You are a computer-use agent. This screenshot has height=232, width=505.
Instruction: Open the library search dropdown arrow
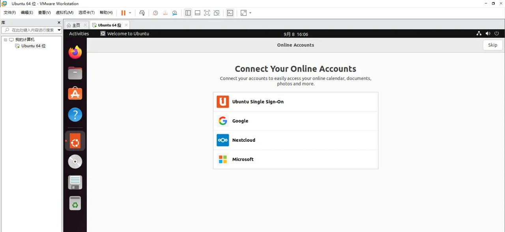click(x=59, y=30)
